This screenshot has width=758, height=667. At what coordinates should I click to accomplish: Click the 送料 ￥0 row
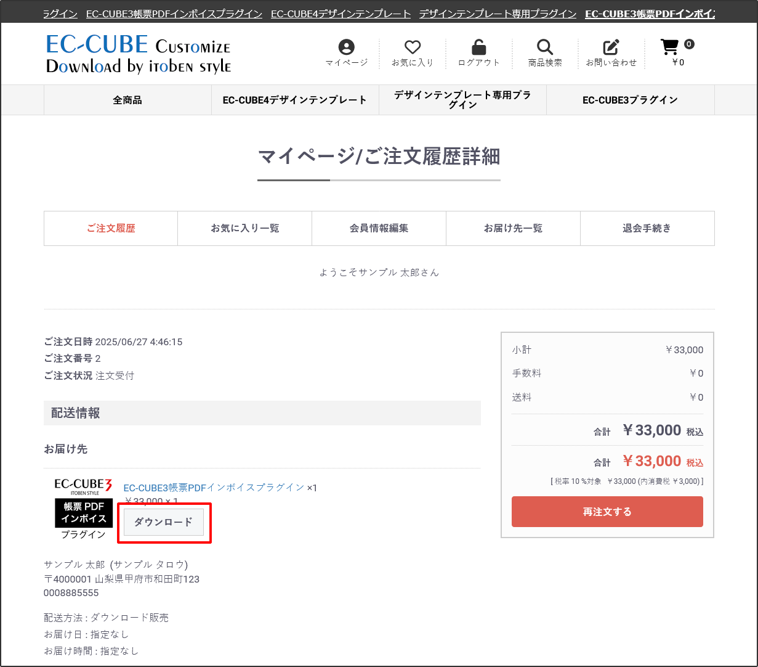click(607, 397)
